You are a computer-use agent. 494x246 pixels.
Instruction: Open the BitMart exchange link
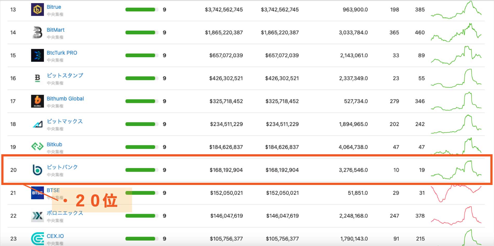[55, 30]
